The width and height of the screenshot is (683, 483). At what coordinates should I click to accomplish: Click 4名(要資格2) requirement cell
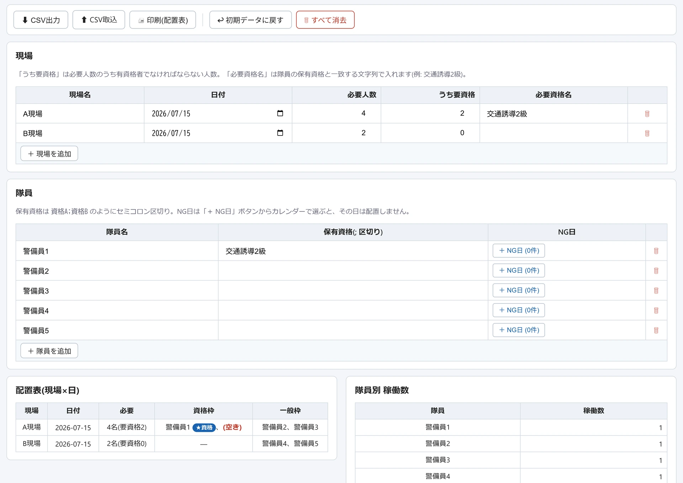pos(127,427)
